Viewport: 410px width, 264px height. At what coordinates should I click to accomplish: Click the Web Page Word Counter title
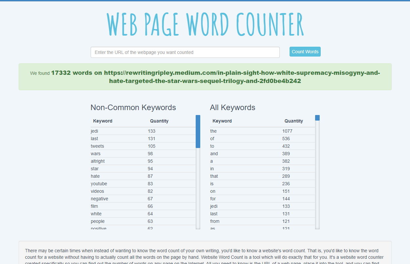(x=205, y=24)
